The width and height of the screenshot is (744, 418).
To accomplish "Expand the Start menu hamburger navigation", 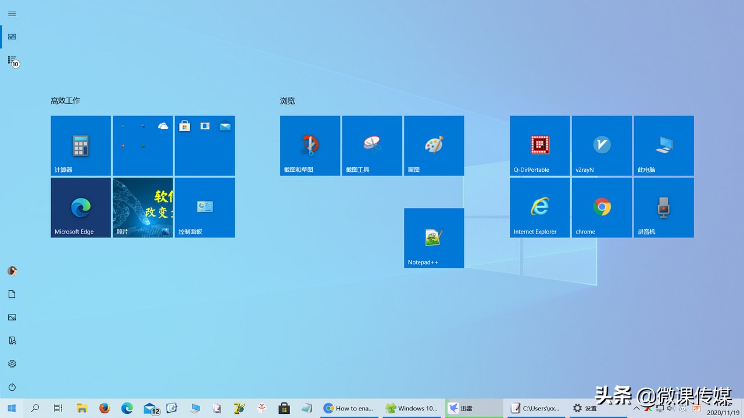I will pyautogui.click(x=12, y=13).
